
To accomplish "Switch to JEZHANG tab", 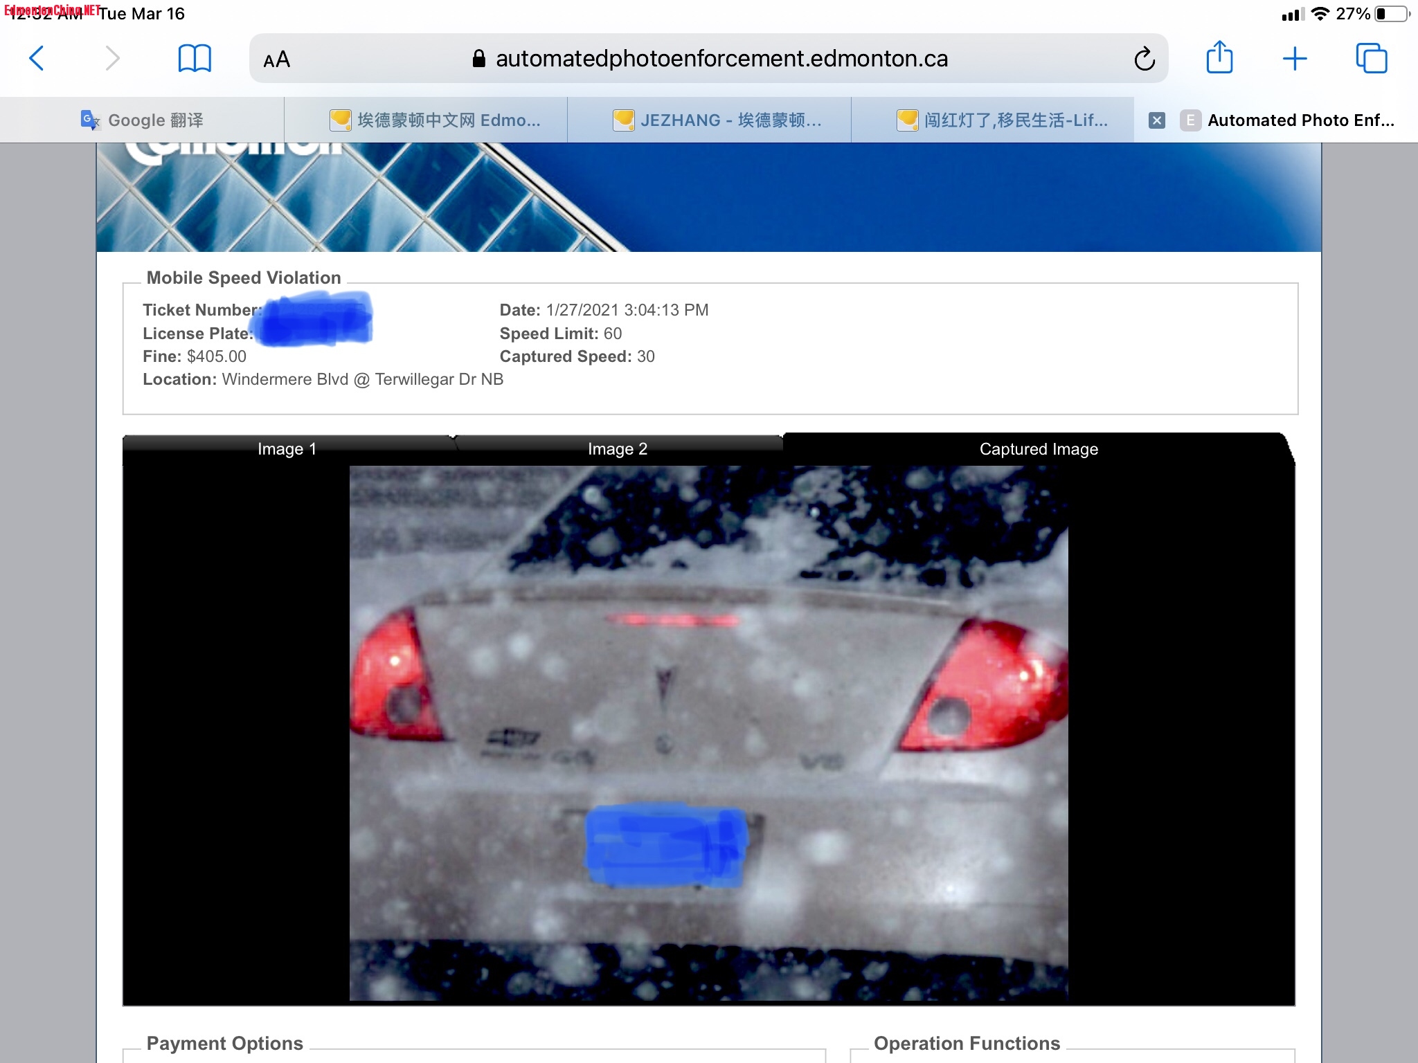I will coord(717,120).
